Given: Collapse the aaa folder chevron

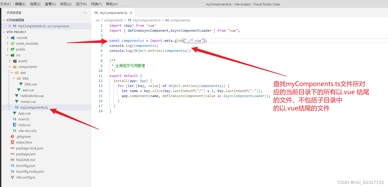Looking at the screenshot, I should tap(12, 73).
